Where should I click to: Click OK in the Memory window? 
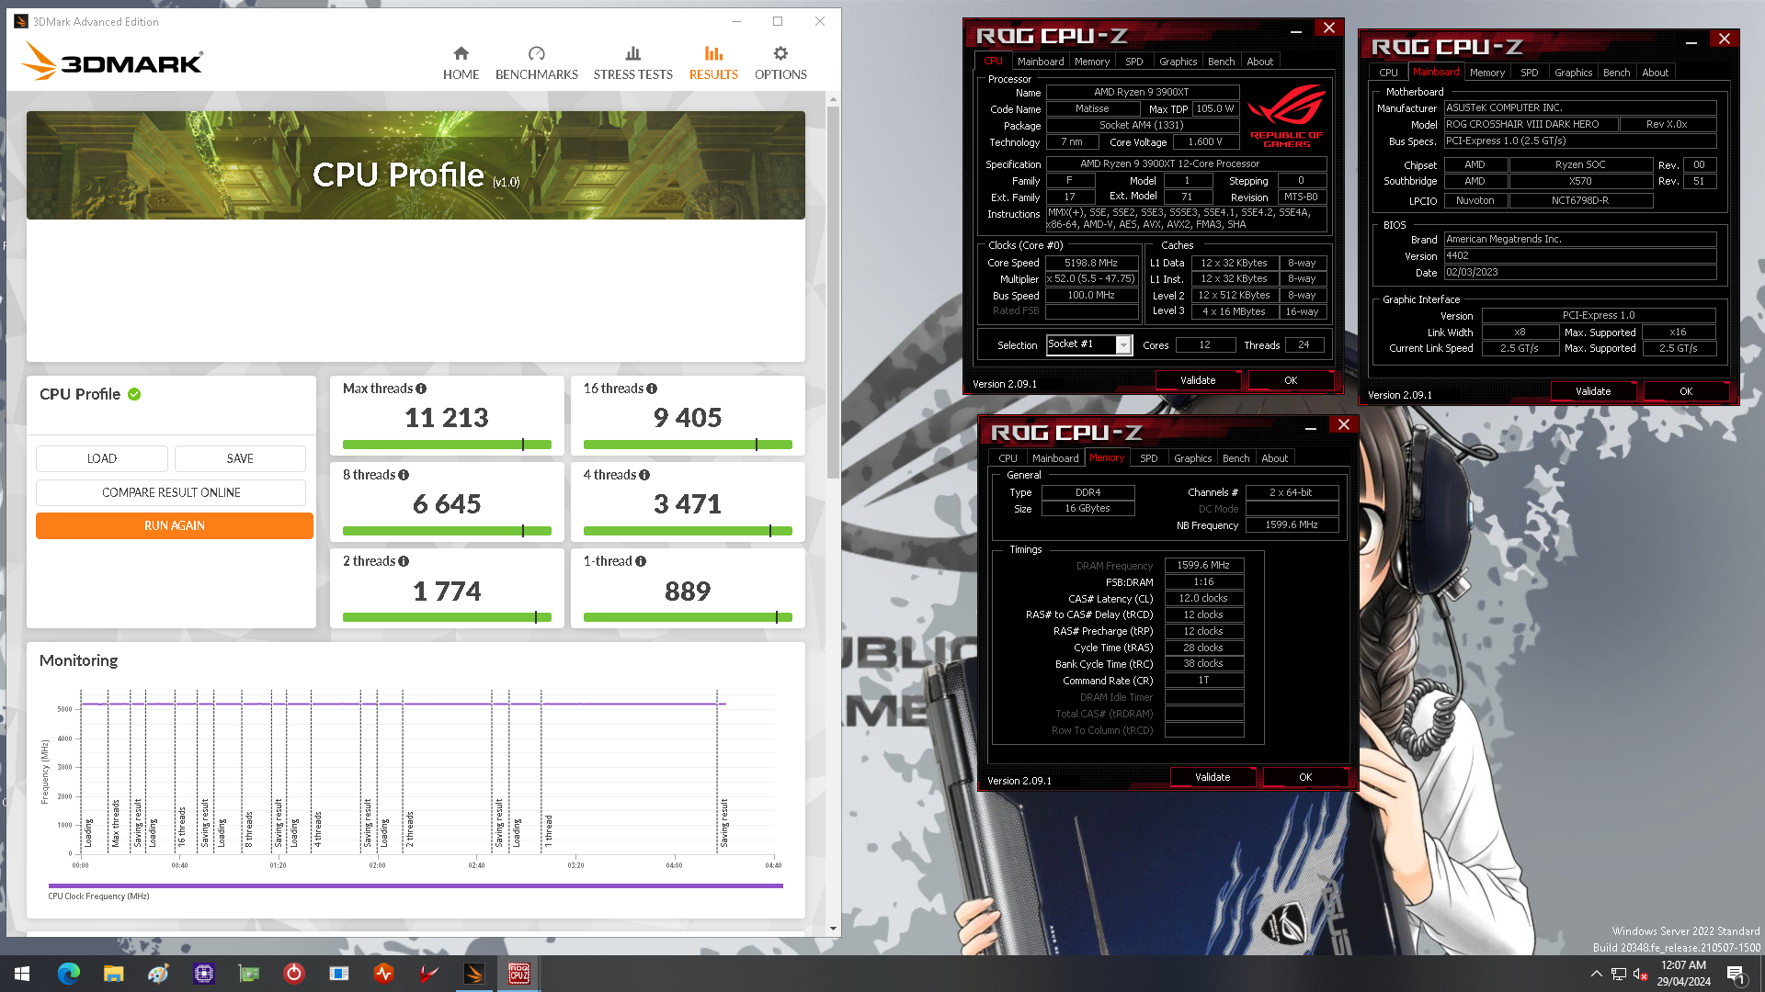1305,777
